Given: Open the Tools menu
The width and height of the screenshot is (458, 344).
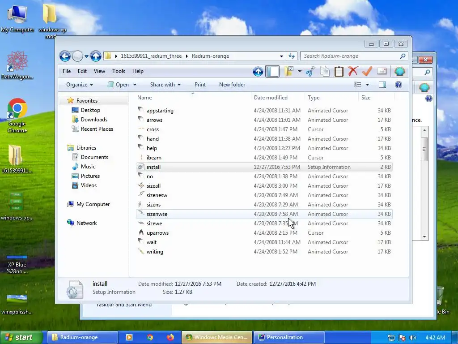Looking at the screenshot, I should click(x=119, y=71).
